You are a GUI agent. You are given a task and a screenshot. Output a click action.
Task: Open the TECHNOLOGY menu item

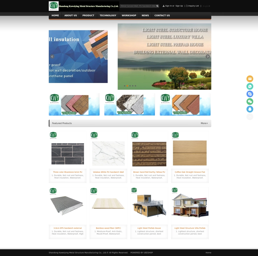click(108, 15)
